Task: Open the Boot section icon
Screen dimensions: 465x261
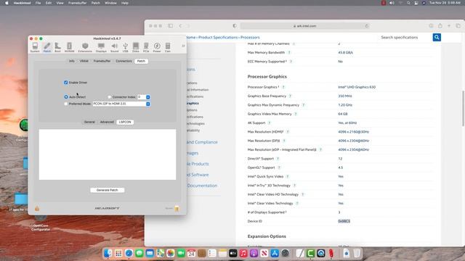Action: pos(57,47)
